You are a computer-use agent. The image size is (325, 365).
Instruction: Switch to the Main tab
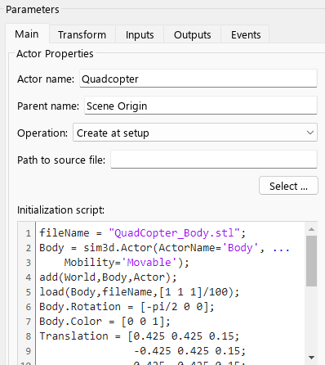coord(27,34)
